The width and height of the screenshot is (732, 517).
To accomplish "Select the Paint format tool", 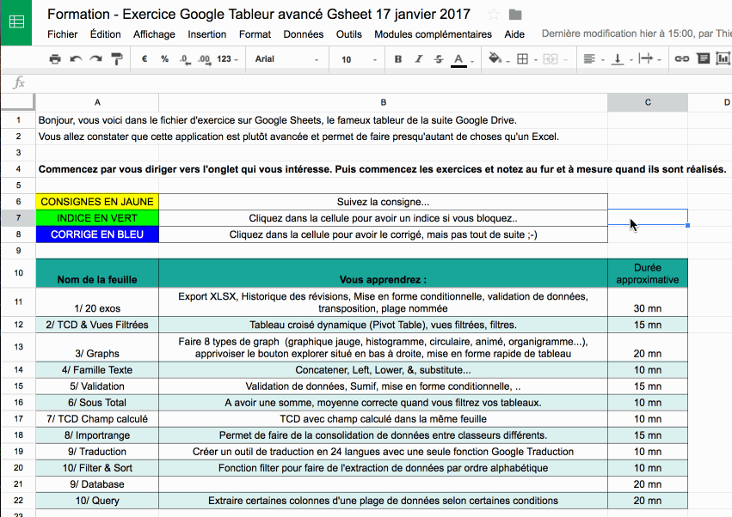I will tap(116, 59).
